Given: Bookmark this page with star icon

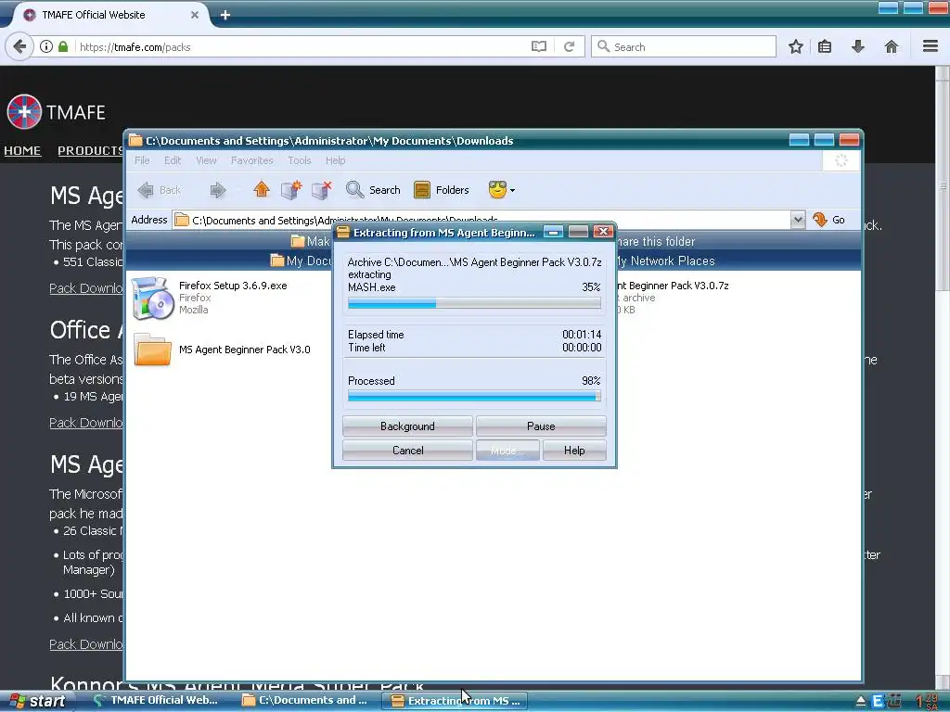Looking at the screenshot, I should pyautogui.click(x=795, y=46).
